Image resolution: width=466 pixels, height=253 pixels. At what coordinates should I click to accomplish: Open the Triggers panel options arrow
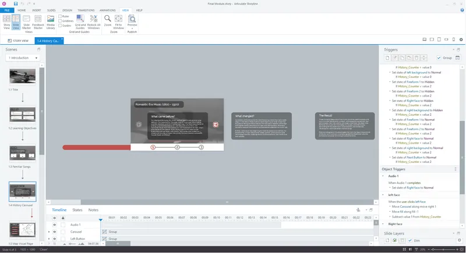point(454,49)
